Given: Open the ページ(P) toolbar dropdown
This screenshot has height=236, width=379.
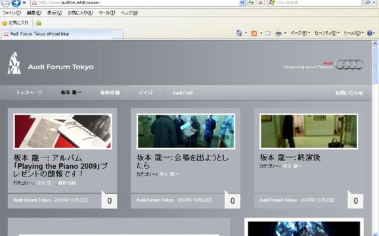Looking at the screenshot, I should click(300, 33).
